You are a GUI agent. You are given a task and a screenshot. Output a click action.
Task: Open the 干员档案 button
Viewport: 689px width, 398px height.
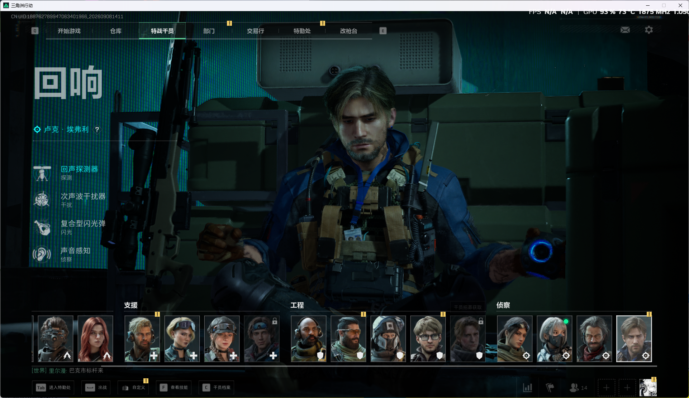[x=216, y=388]
